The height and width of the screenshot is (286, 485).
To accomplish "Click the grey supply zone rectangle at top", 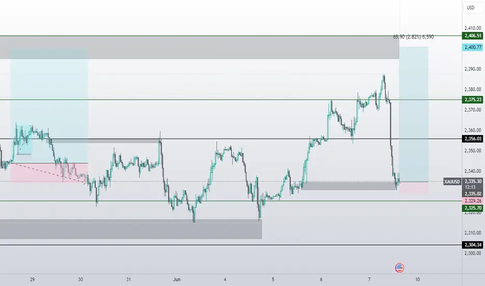I will (x=199, y=48).
